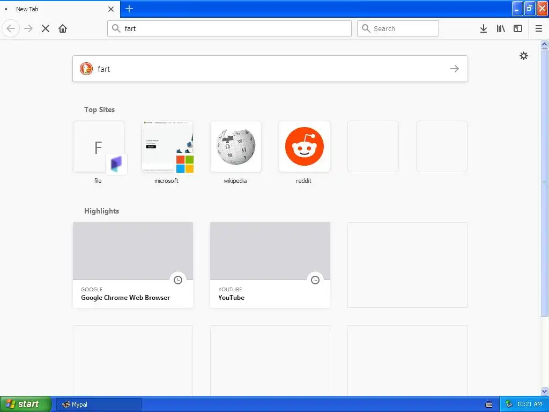Open the home page icon
Screen dimensions: 549x412
point(63,28)
